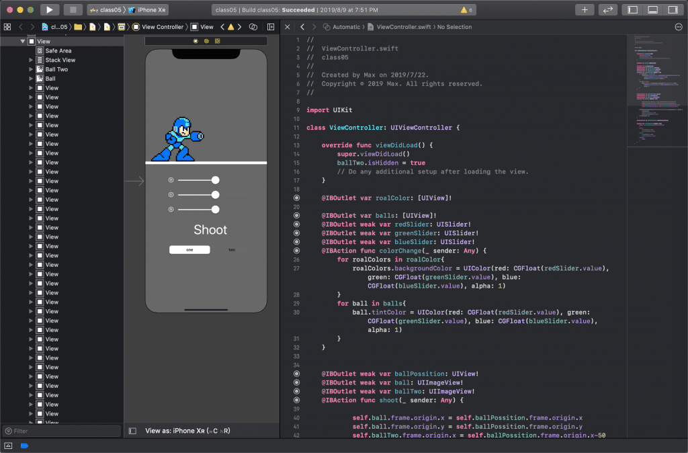
Task: Open the build warnings indicator in the status bar
Action: 466,9
